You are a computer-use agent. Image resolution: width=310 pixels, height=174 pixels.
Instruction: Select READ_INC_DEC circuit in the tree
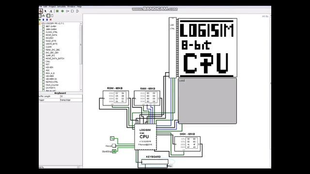point(53,50)
